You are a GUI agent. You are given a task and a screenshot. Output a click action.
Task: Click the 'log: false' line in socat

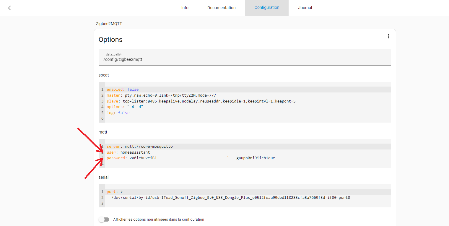click(x=118, y=113)
